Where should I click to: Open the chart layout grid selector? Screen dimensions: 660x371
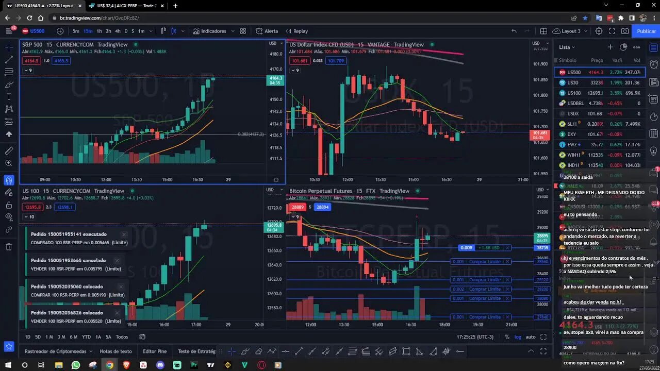543,31
